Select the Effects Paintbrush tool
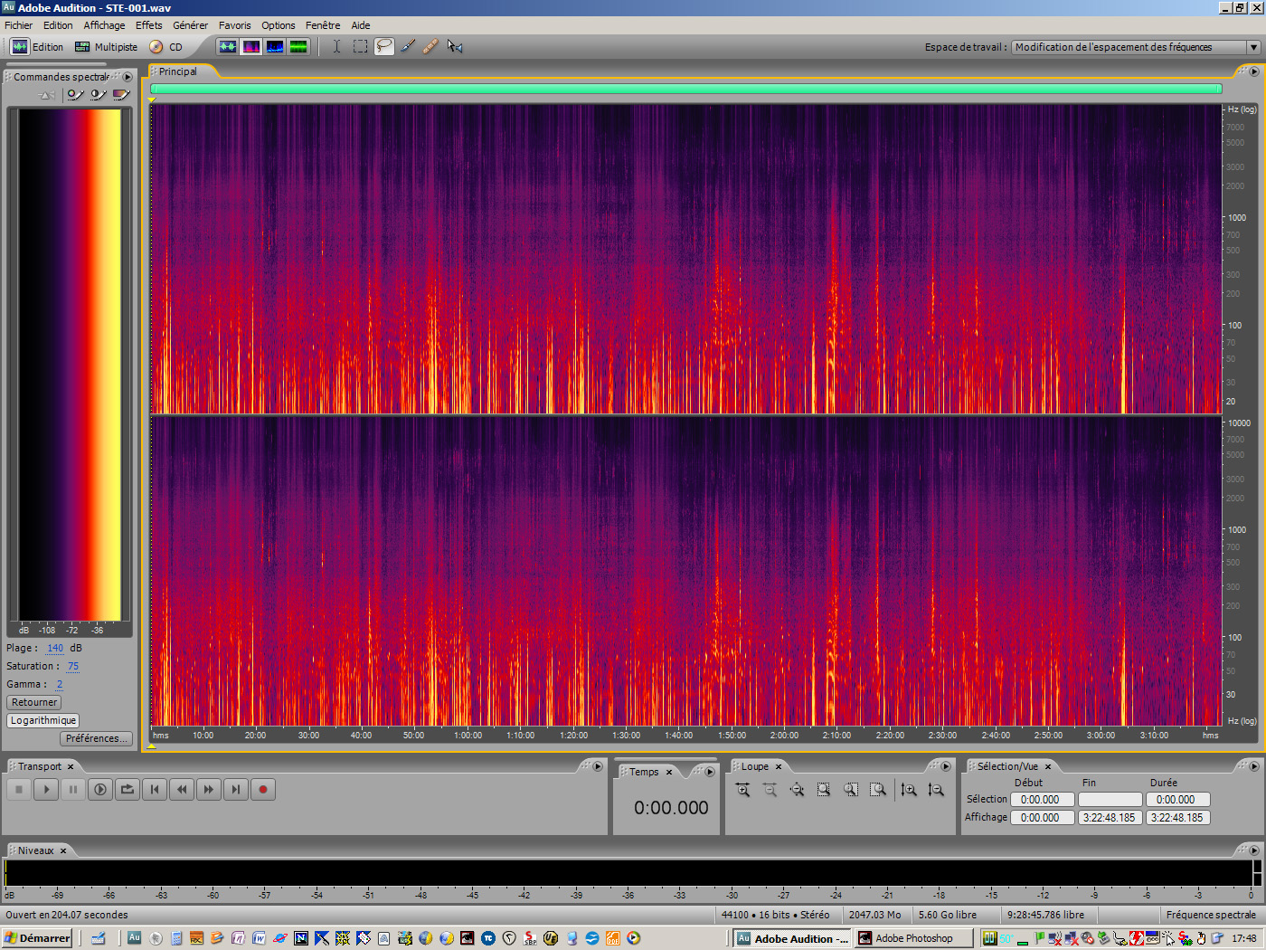 [408, 46]
